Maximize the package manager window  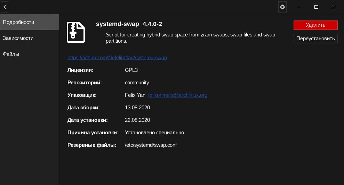pos(316,7)
